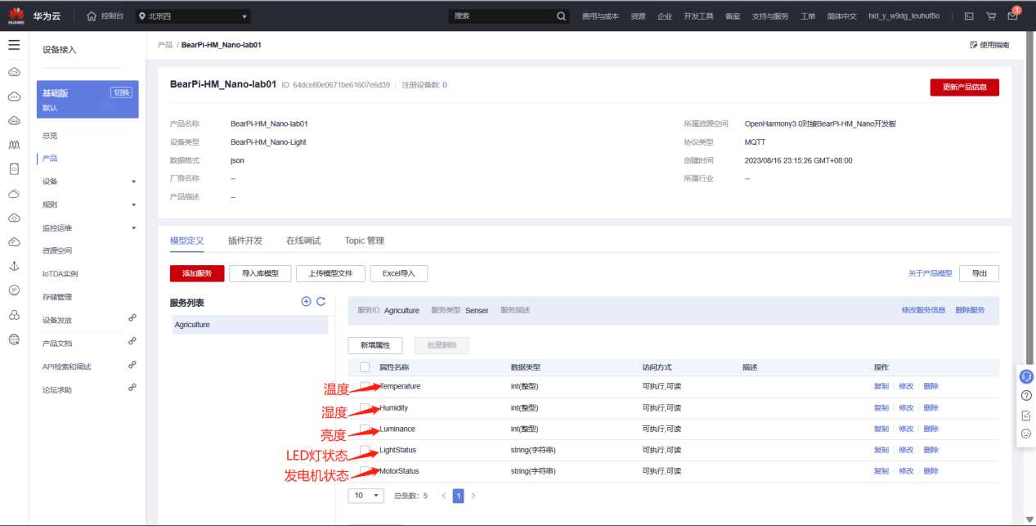Click the smiley face satisfaction icon
Image resolution: width=1036 pixels, height=526 pixels.
(x=1026, y=434)
